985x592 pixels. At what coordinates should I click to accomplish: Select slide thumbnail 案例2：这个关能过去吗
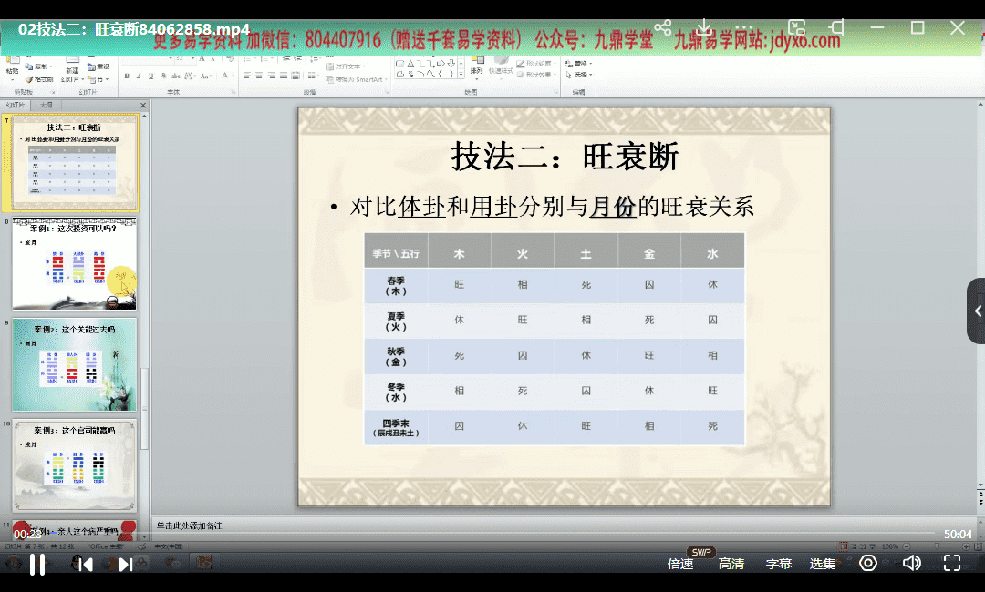pos(74,364)
